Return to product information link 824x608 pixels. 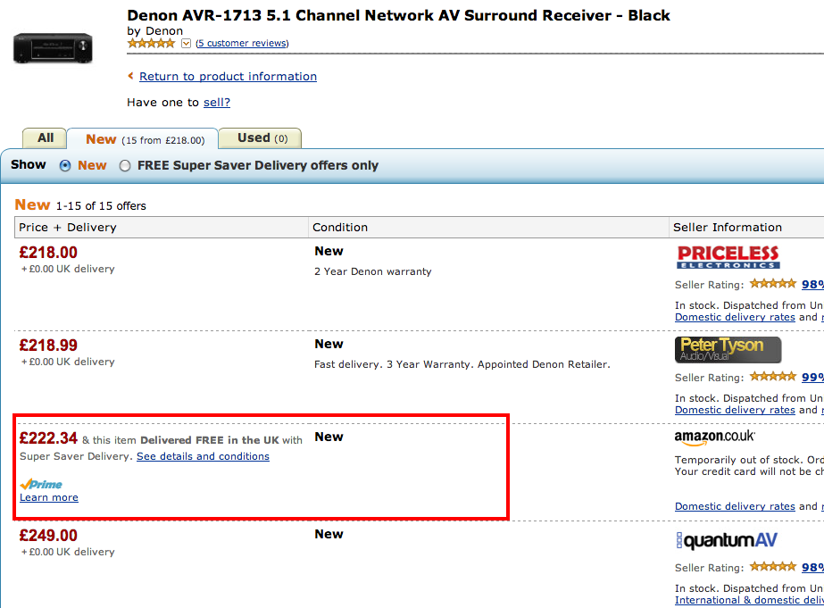(x=228, y=77)
